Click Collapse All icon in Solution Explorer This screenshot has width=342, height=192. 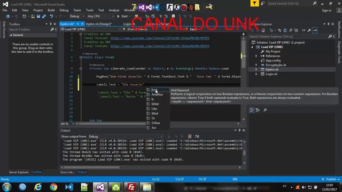pos(291,30)
